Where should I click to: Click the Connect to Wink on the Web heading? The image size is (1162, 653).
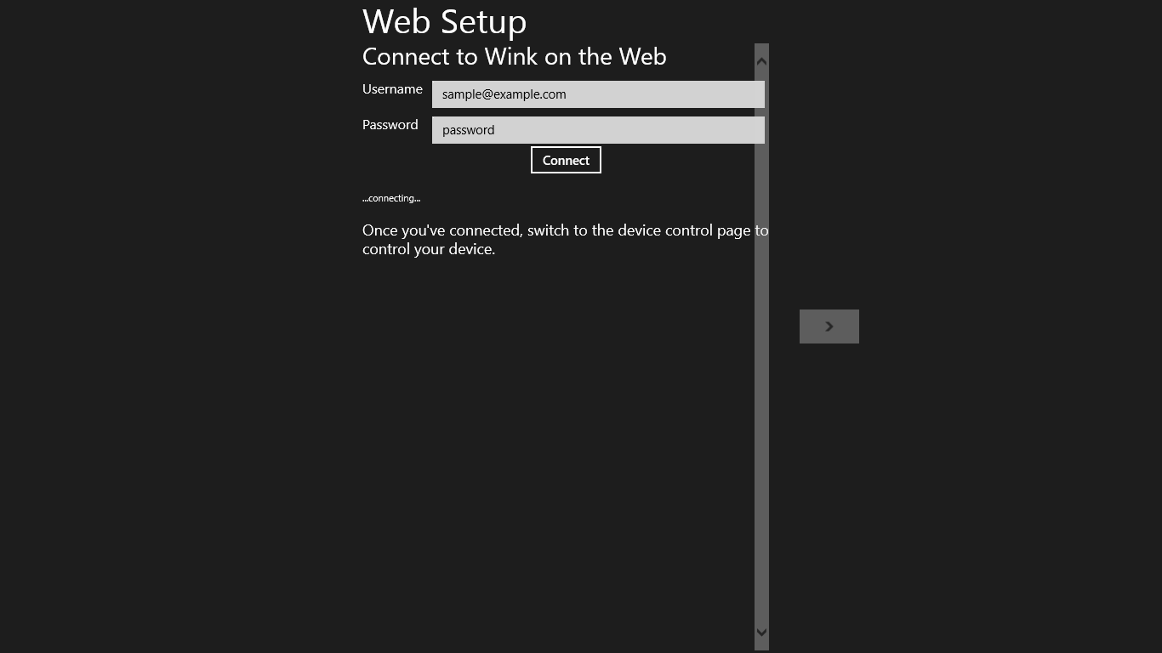(515, 57)
